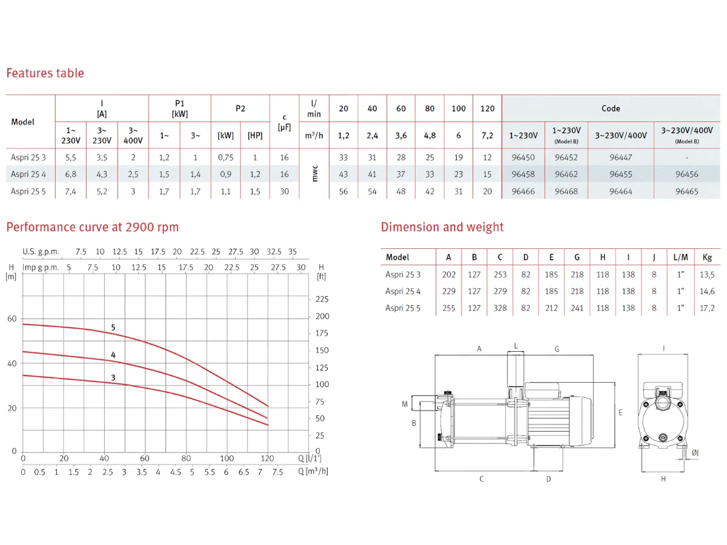This screenshot has height=545, width=727.
Task: Select the "Code" column header
Action: point(611,108)
